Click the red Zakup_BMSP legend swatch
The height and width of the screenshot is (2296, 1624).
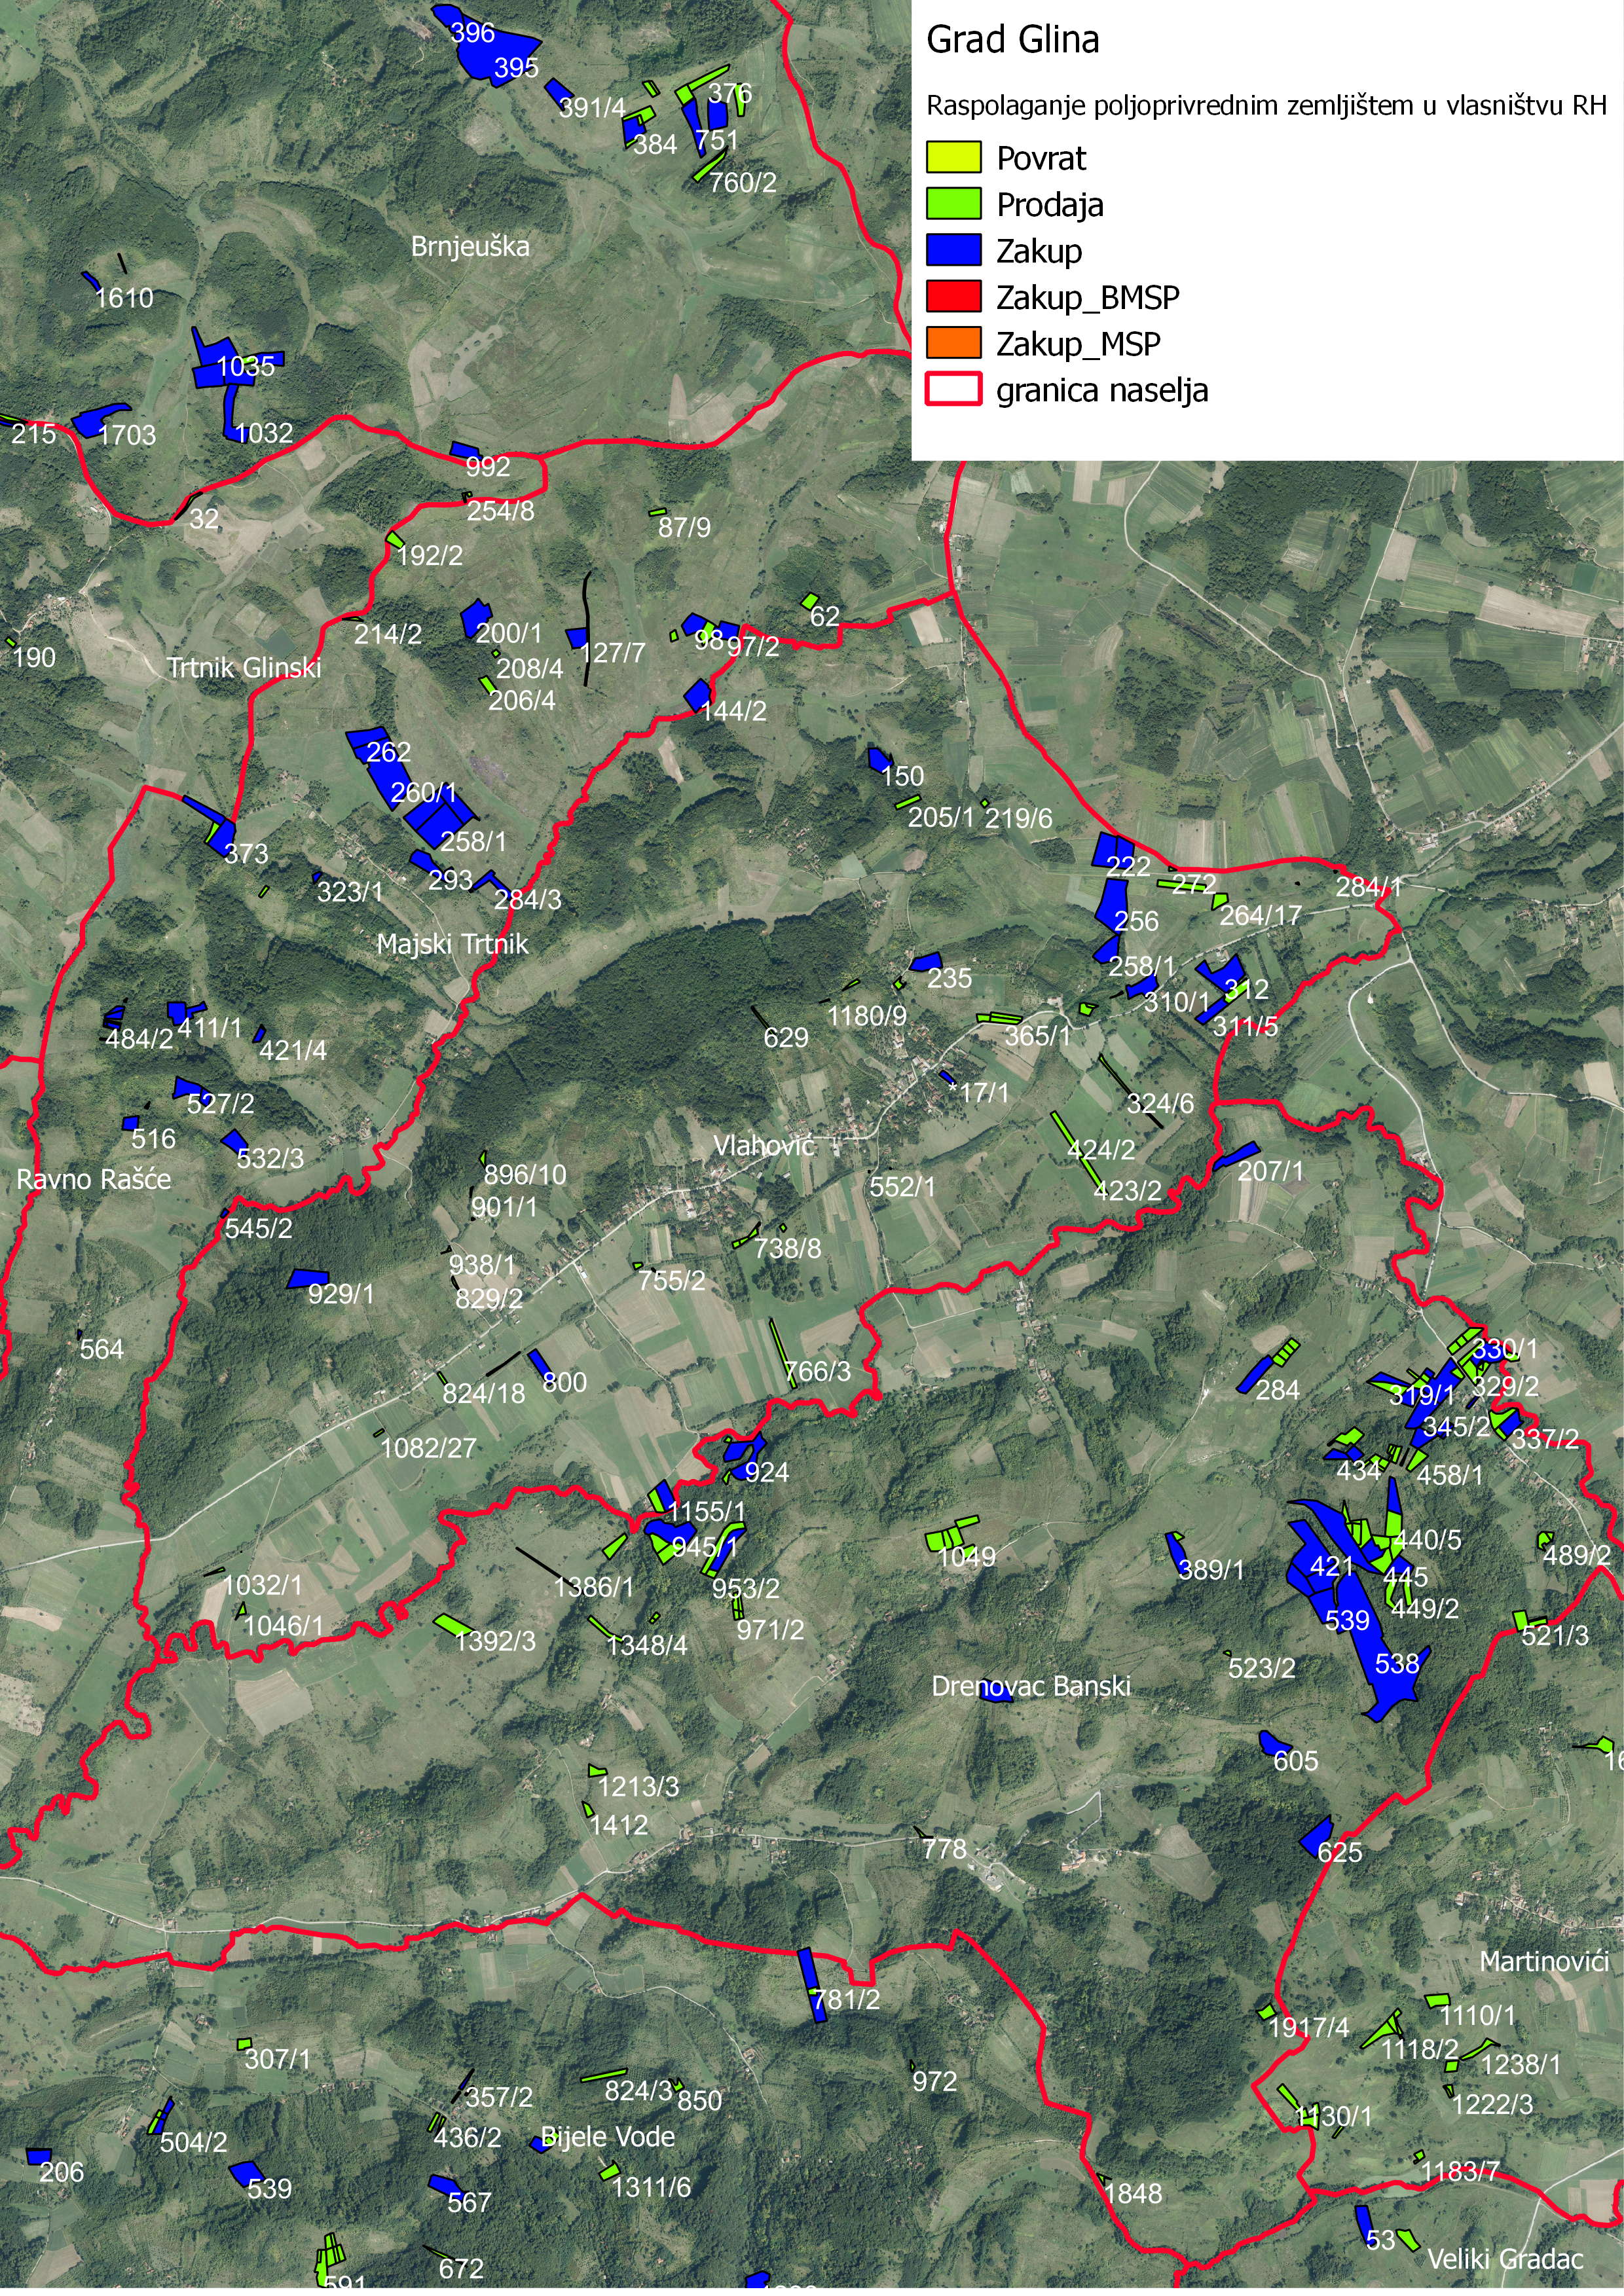(954, 297)
